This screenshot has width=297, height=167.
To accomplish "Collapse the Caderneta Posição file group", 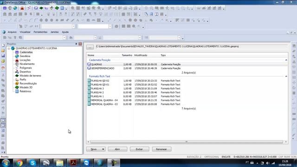I will (286, 60).
